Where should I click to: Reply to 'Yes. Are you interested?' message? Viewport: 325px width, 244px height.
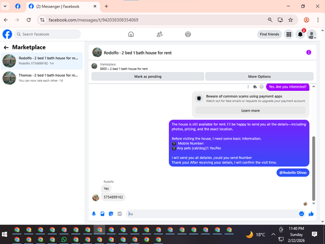point(255,87)
